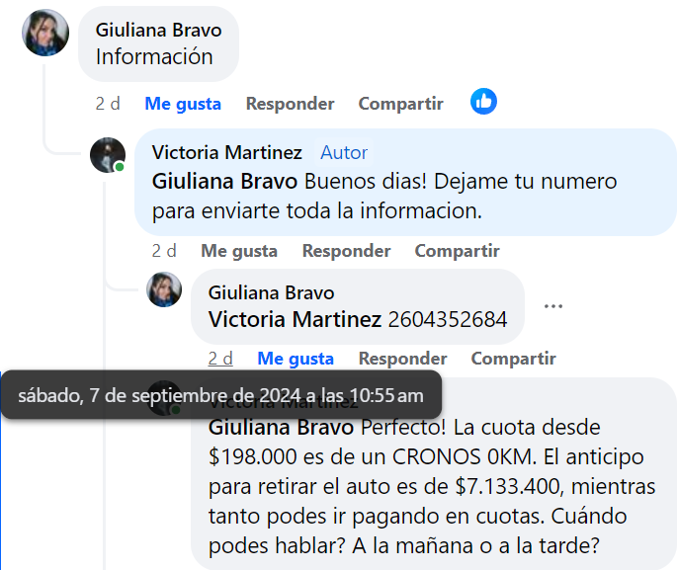Click the blue thumbs-up reaction icon

coord(483,102)
